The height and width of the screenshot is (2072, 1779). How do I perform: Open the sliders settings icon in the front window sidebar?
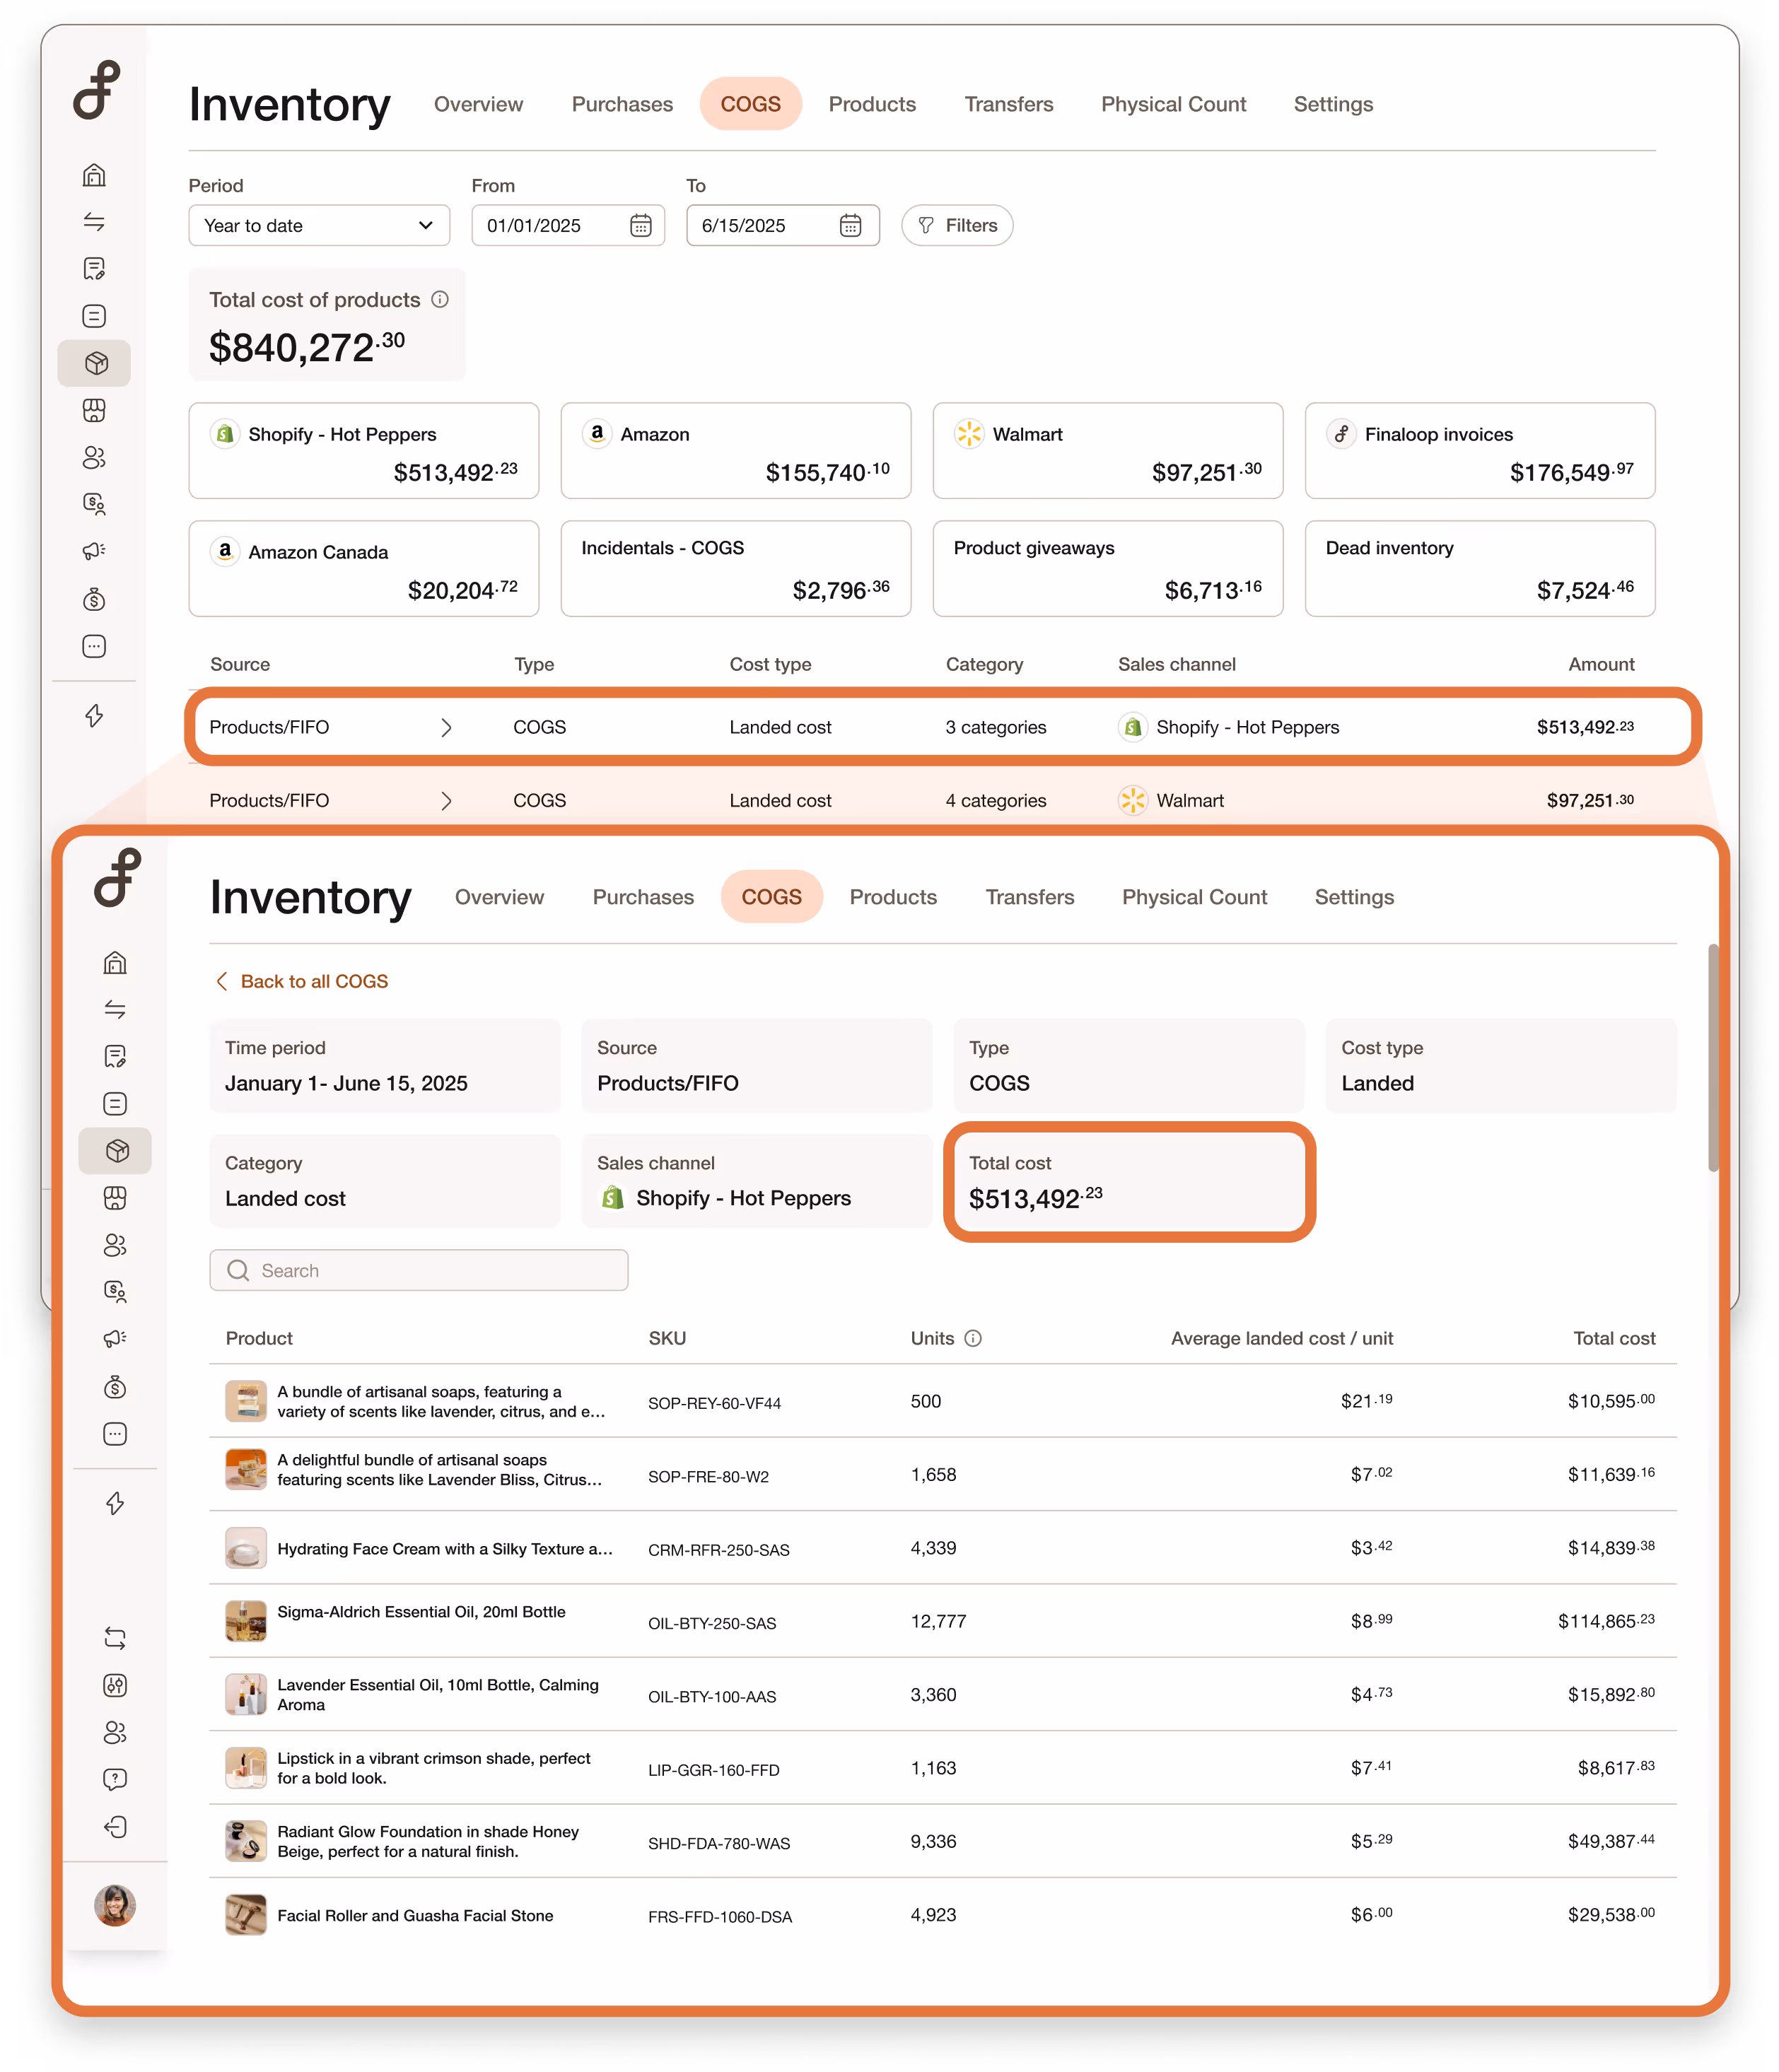click(115, 1685)
